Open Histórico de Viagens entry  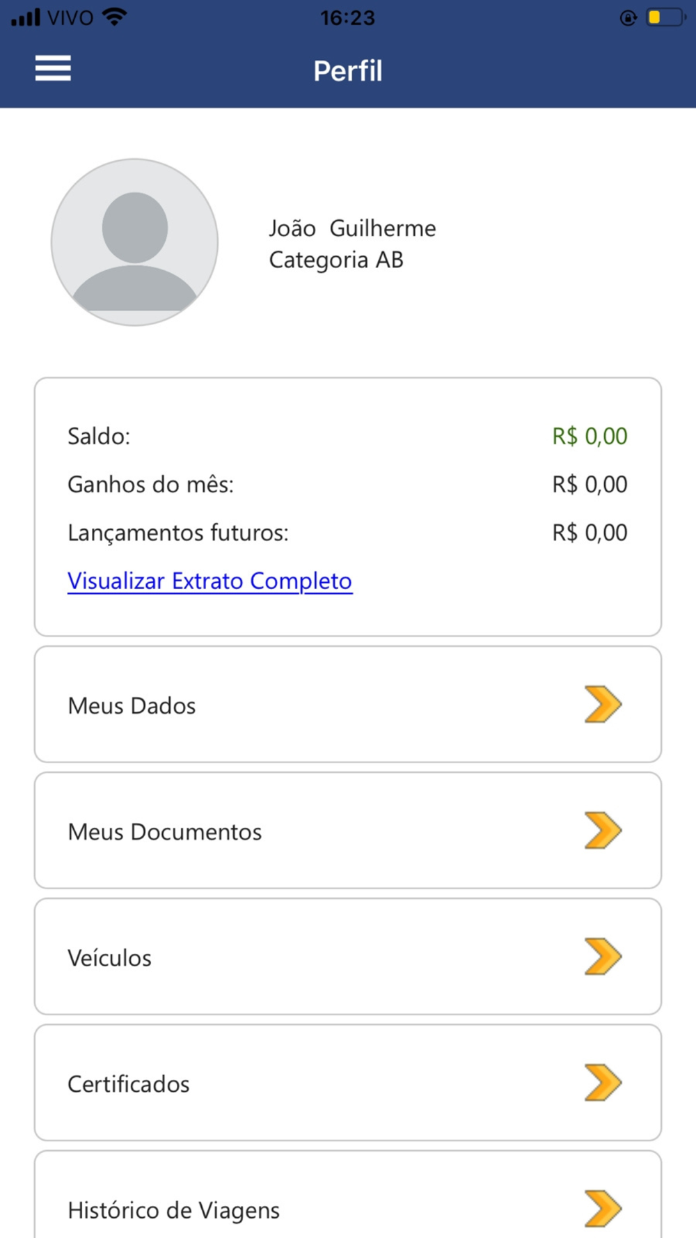(x=173, y=1210)
